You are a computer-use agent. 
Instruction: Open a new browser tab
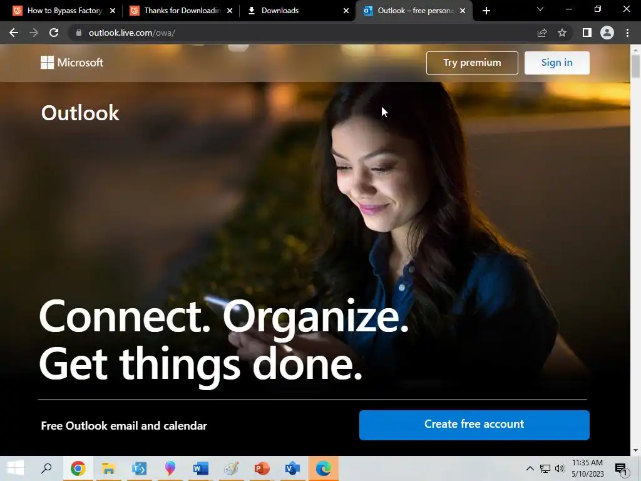[x=486, y=11]
